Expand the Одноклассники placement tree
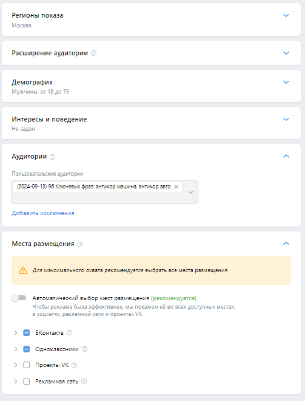Viewport: 305px width, 401px height. pos(16,349)
